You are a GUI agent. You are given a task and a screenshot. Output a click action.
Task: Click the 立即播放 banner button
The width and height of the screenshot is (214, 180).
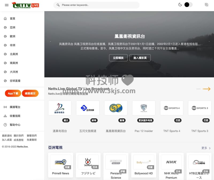(x=118, y=58)
